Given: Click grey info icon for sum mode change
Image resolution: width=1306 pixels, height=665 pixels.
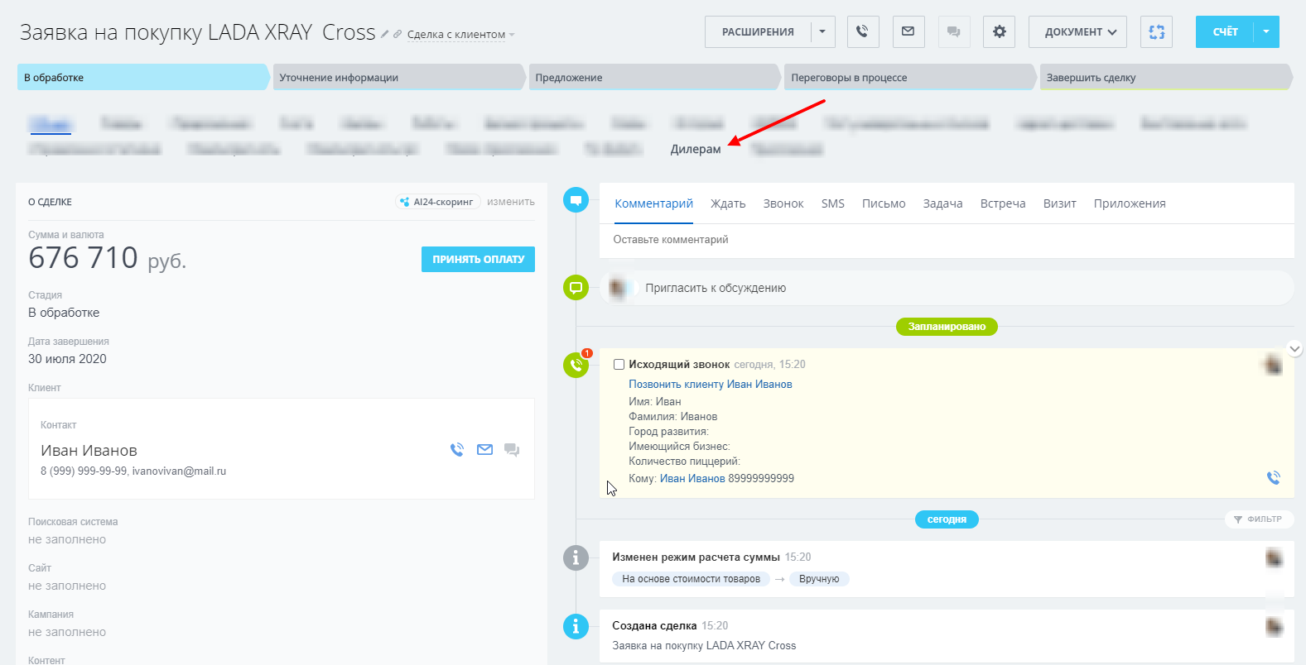Looking at the screenshot, I should (576, 557).
